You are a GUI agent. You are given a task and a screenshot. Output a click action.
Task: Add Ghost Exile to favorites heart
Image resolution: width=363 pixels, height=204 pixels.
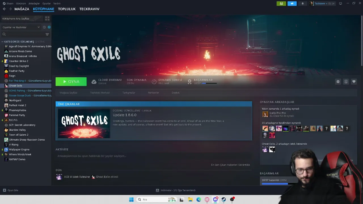[x=354, y=82]
